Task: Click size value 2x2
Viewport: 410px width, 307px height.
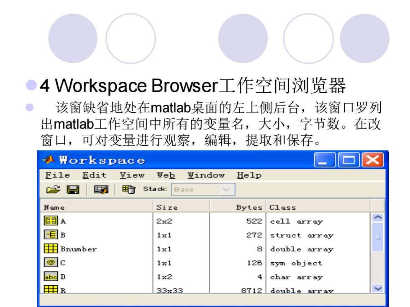Action: (x=164, y=221)
